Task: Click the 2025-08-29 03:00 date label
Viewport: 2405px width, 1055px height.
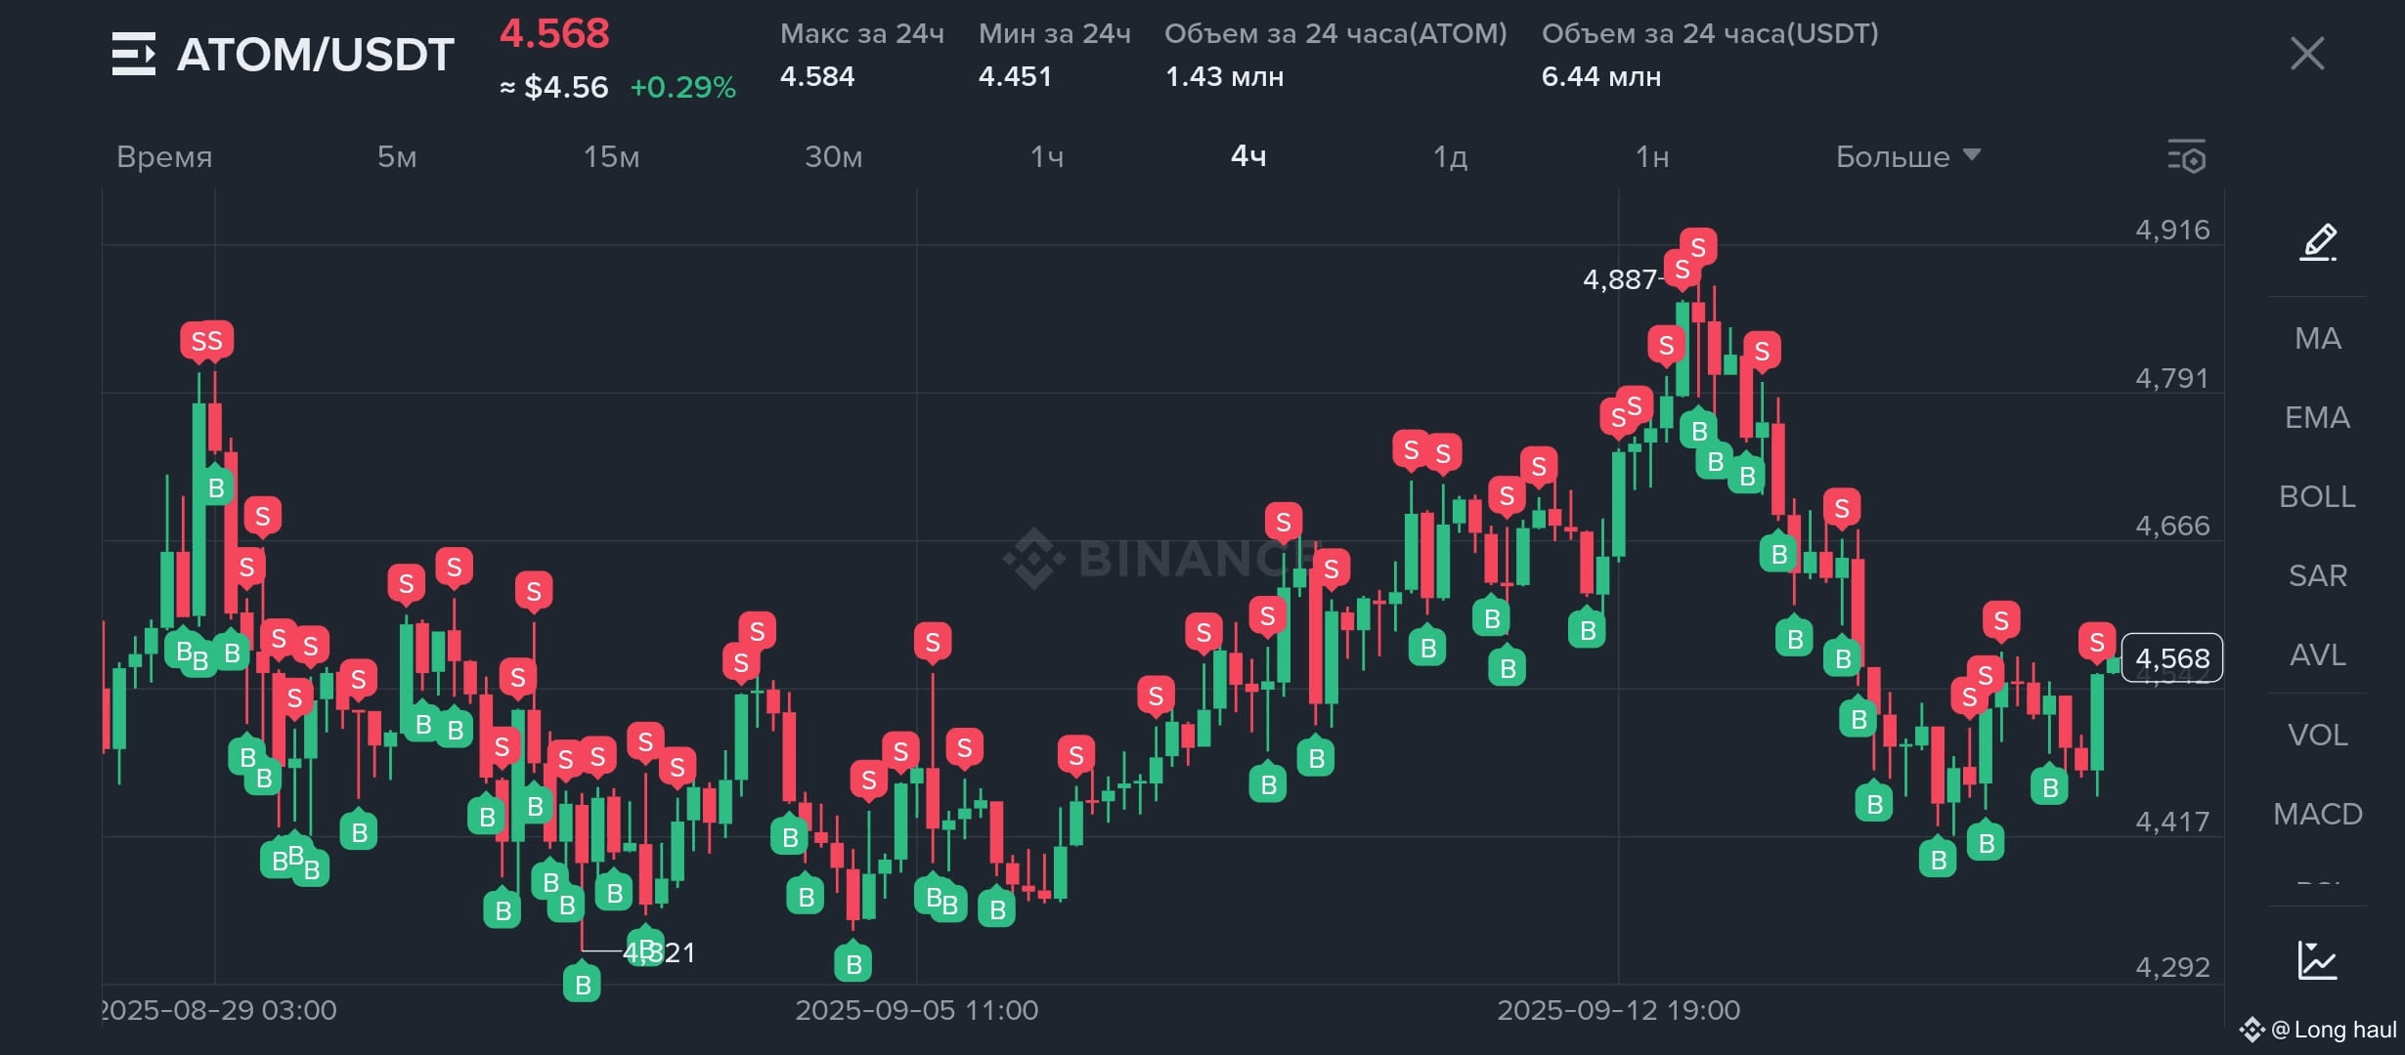Action: (x=219, y=1010)
